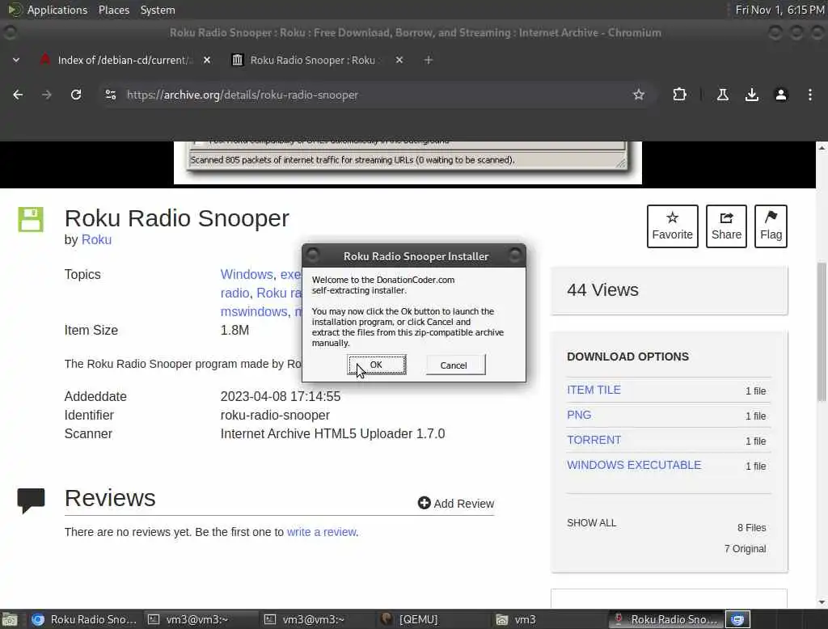Open PNG download option
This screenshot has width=828, height=629.
(579, 415)
